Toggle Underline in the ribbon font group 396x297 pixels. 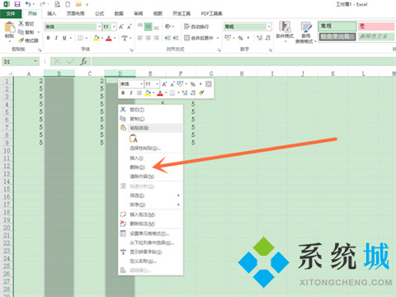[64, 38]
